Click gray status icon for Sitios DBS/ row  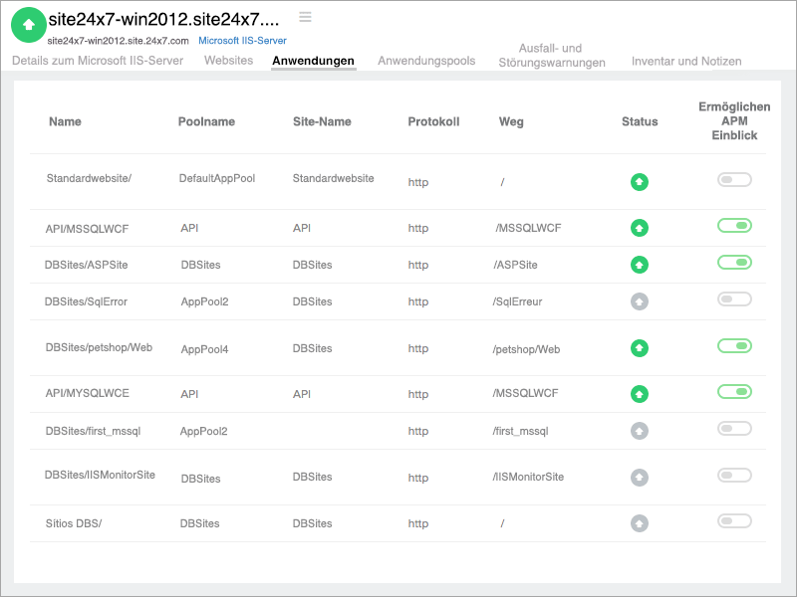(640, 523)
